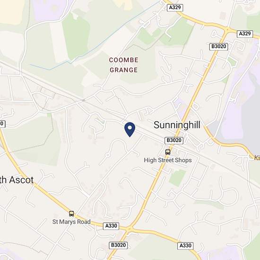The width and height of the screenshot is (260, 260).
Task: Click the Coombe Grange area label
Action: point(124,65)
